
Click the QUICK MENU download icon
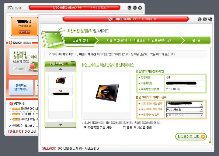(10, 43)
